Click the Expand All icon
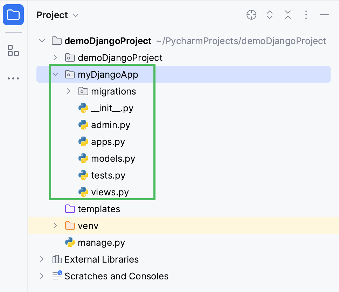This screenshot has width=339, height=292. pos(269,15)
